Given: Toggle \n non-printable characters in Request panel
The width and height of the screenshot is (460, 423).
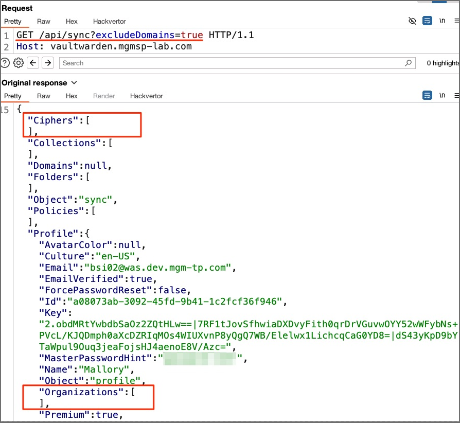Looking at the screenshot, I should tap(442, 21).
